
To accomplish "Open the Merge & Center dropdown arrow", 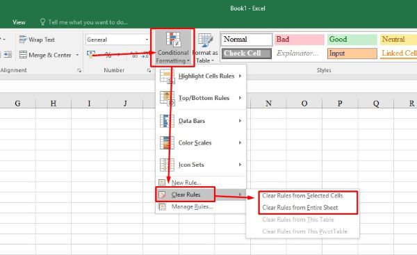I will coord(77,55).
